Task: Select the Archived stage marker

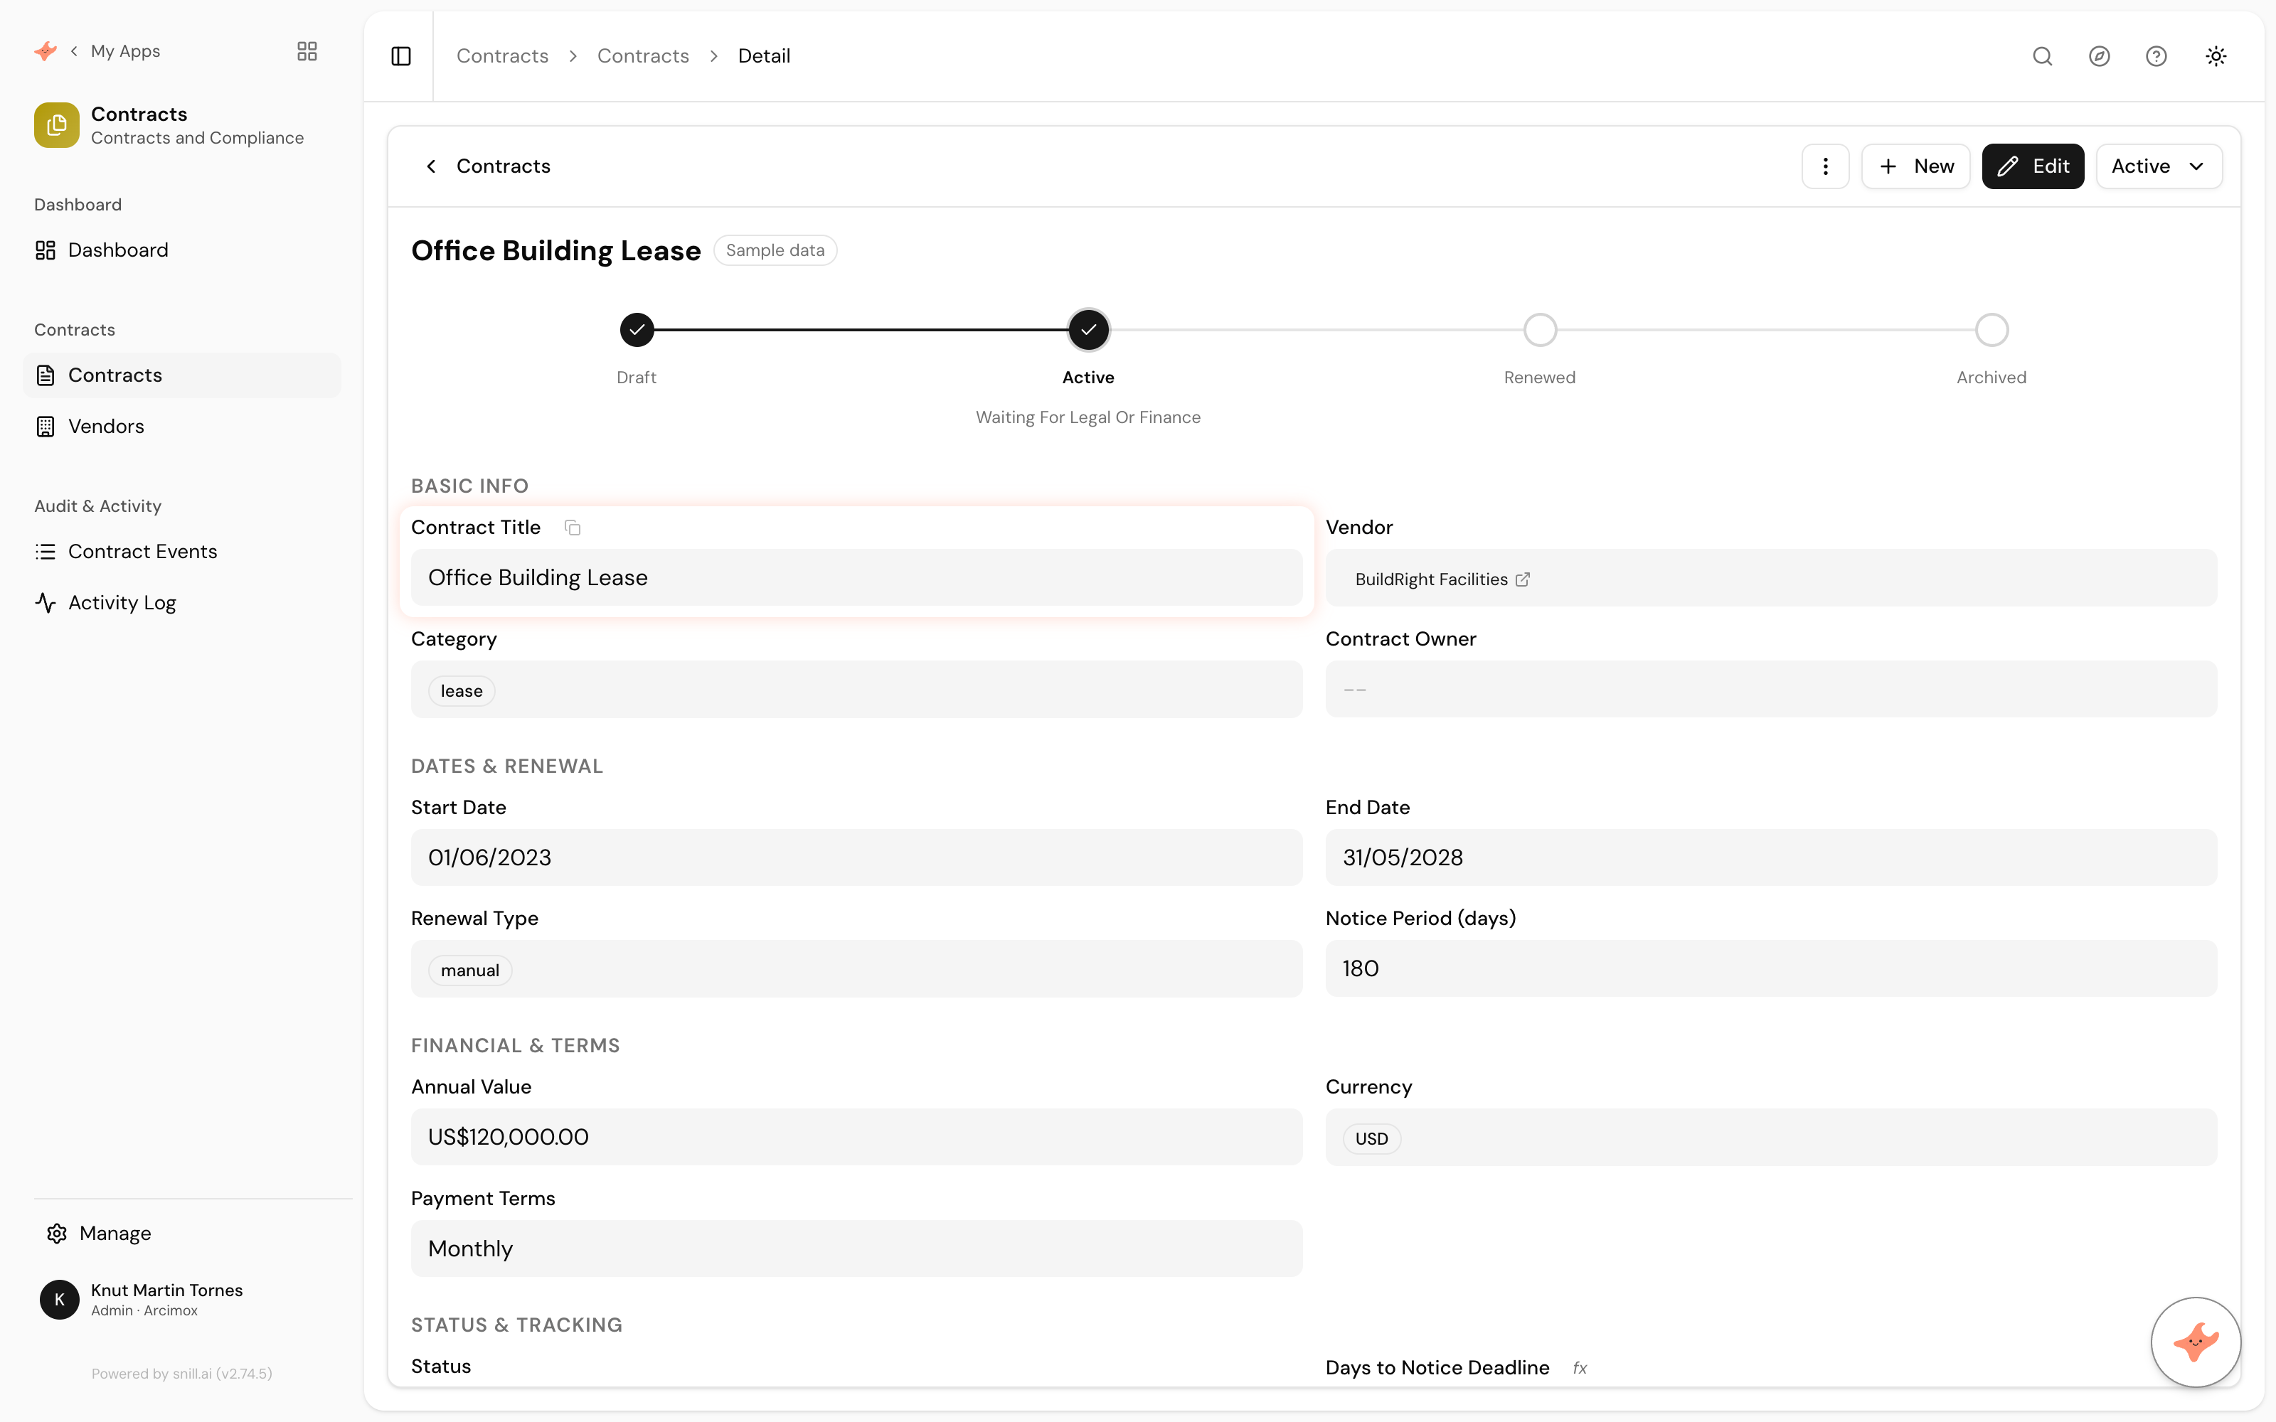Action: [x=1991, y=330]
